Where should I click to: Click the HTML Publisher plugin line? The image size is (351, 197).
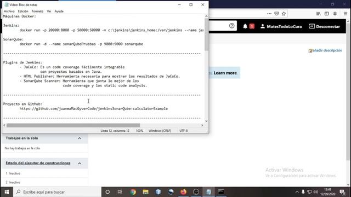(100, 77)
